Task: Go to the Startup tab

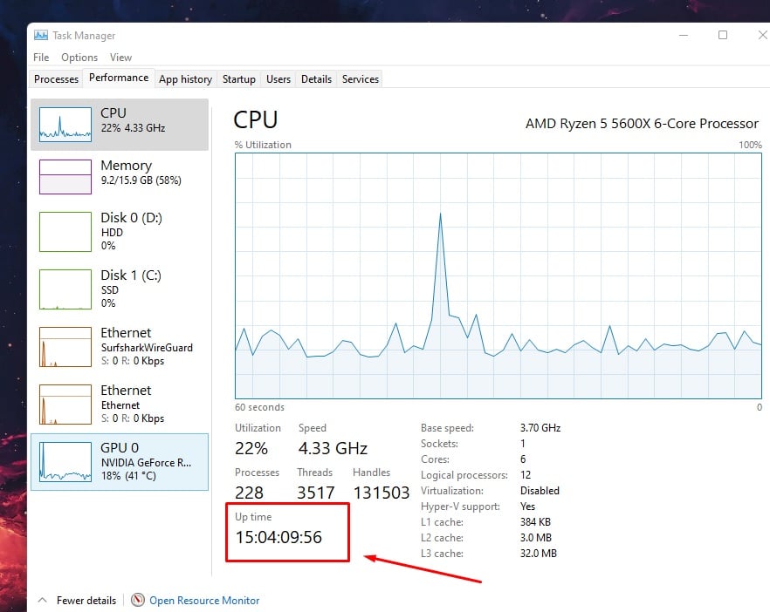Action: pos(238,79)
